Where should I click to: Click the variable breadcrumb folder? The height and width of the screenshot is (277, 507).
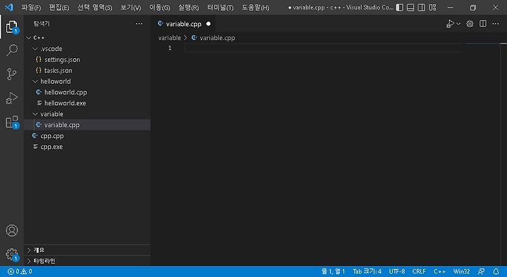click(x=170, y=38)
